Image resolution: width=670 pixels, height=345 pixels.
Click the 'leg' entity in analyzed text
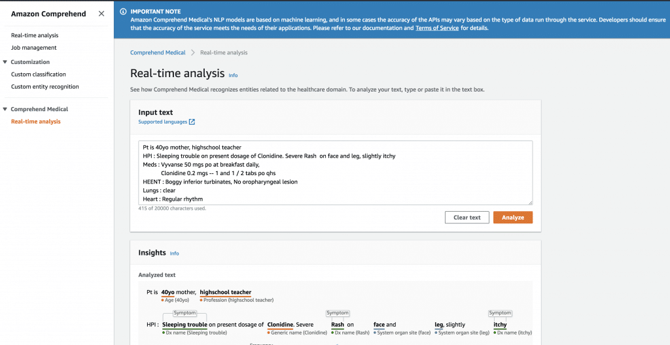click(x=439, y=325)
